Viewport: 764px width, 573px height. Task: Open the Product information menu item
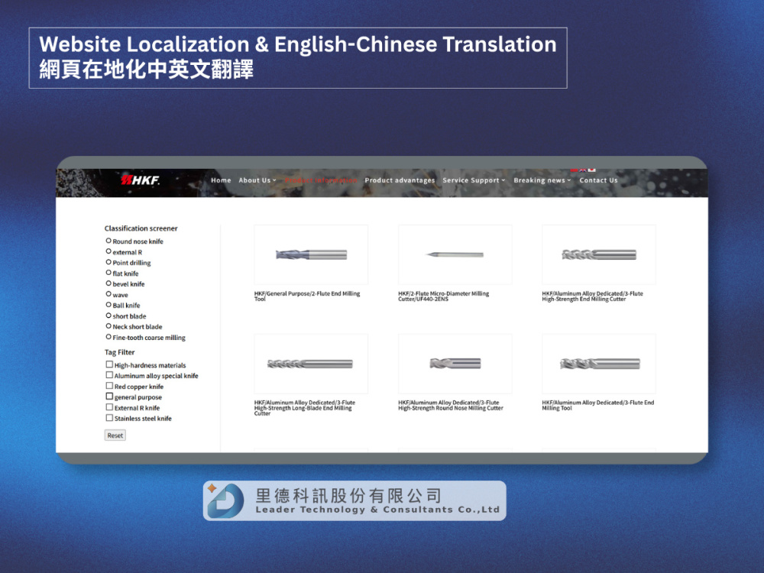pos(321,180)
